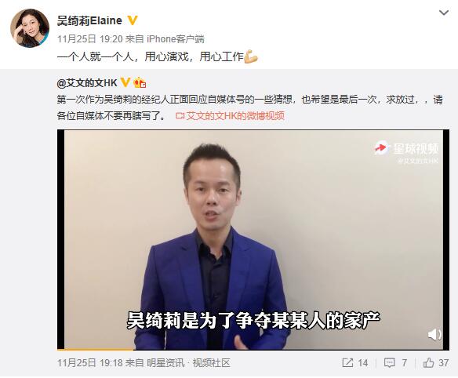Open the 吴绮莉Elaine username link
Viewport: 458px width, 378px height.
[x=89, y=20]
